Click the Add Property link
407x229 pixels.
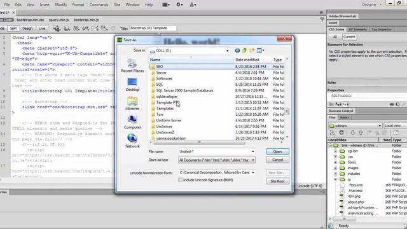point(341,95)
